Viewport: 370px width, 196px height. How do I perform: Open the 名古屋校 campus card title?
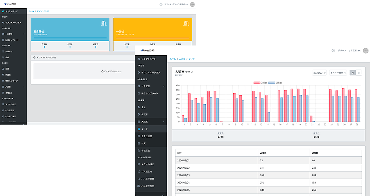tap(39, 31)
